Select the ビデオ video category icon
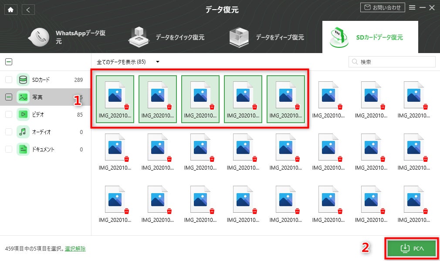 click(x=21, y=114)
